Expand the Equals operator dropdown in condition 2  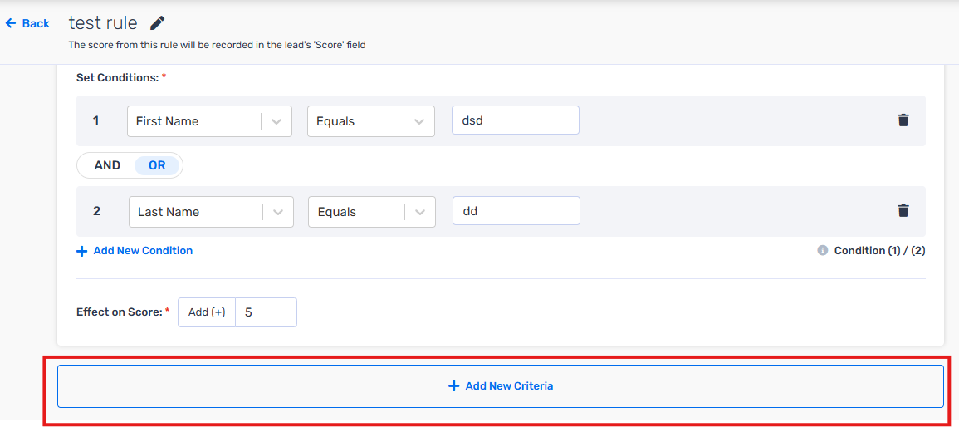pyautogui.click(x=372, y=212)
